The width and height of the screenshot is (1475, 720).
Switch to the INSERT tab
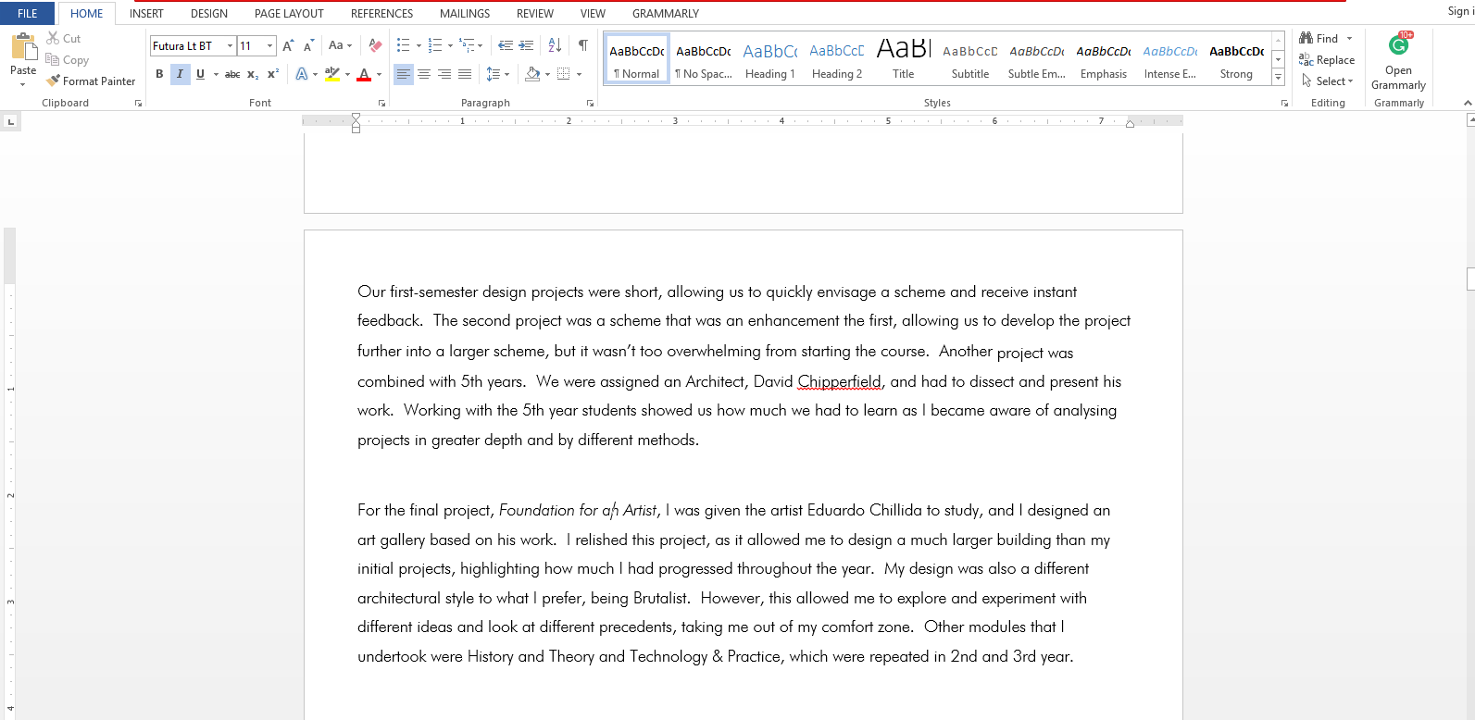[146, 13]
